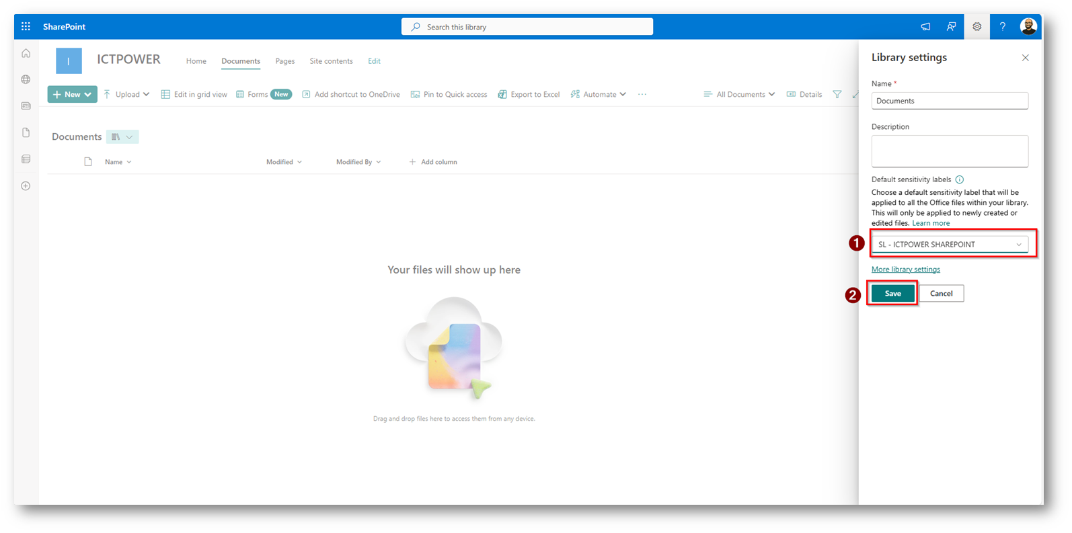Focus the library Name field

pyautogui.click(x=950, y=101)
